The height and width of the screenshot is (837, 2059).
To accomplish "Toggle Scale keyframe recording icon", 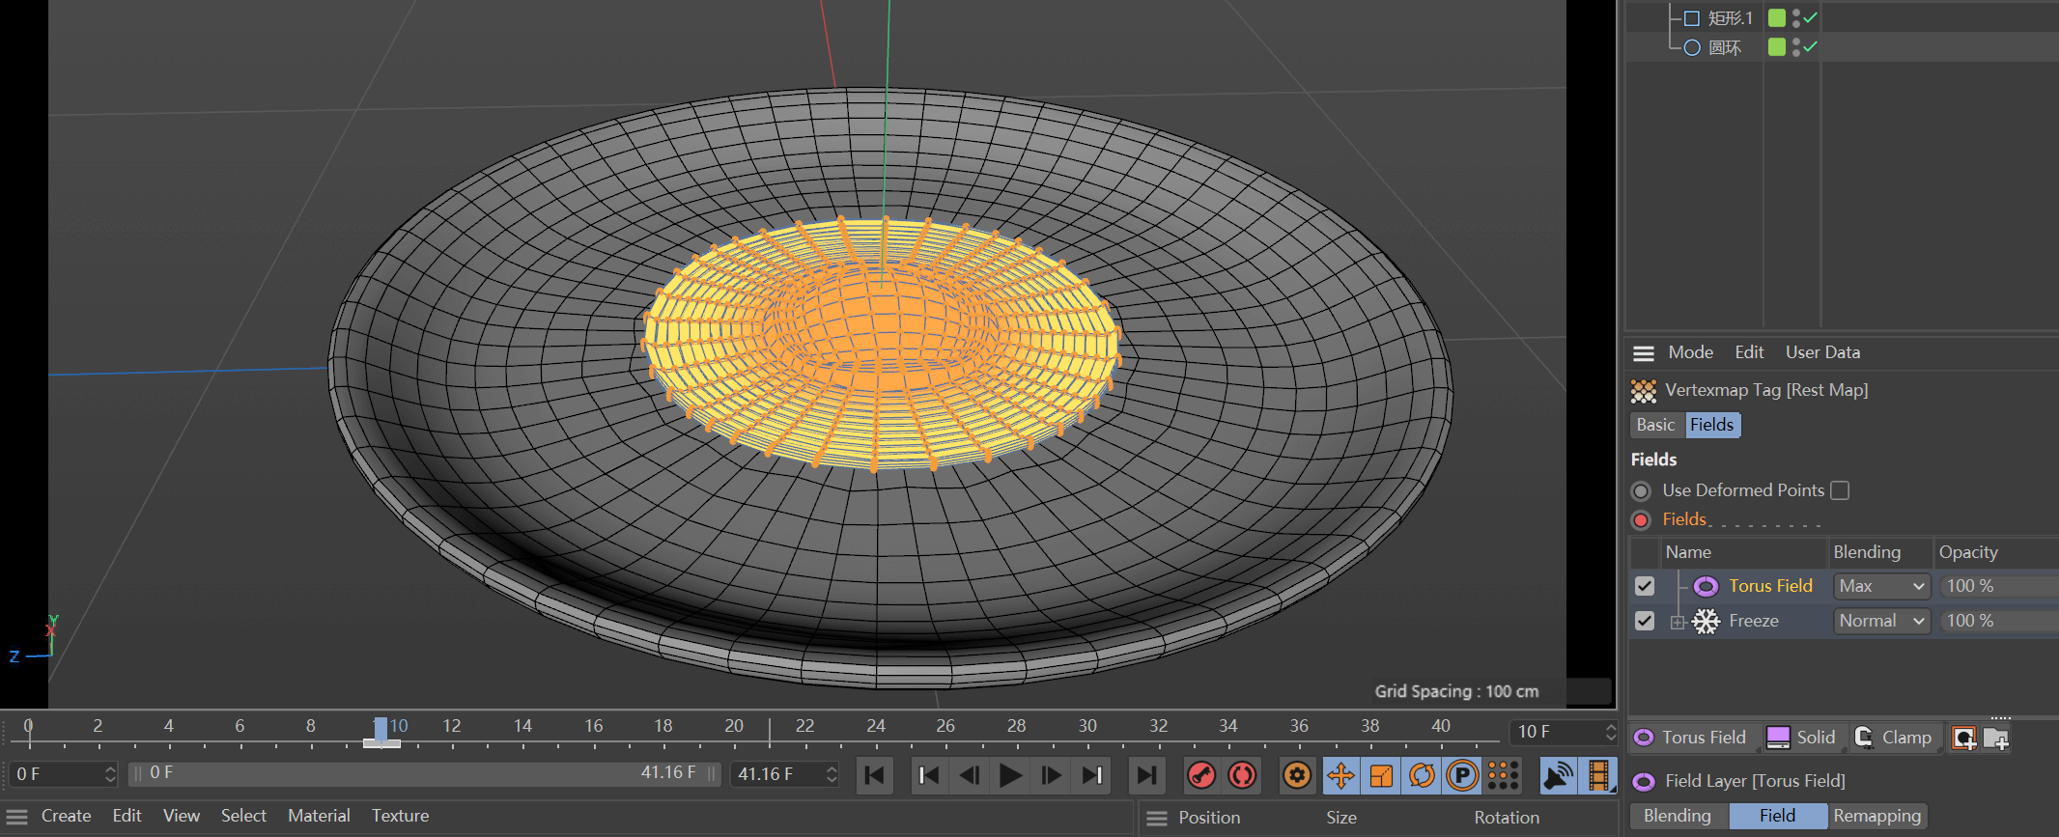I will tap(1381, 775).
